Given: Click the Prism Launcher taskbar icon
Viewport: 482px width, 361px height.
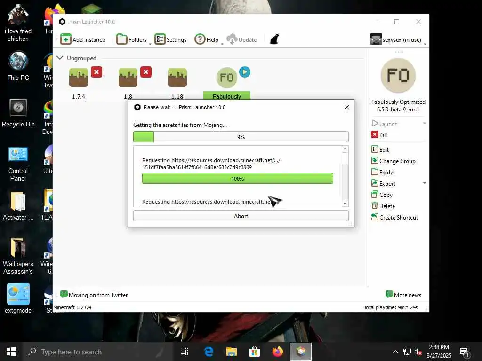Looking at the screenshot, I should pyautogui.click(x=301, y=352).
